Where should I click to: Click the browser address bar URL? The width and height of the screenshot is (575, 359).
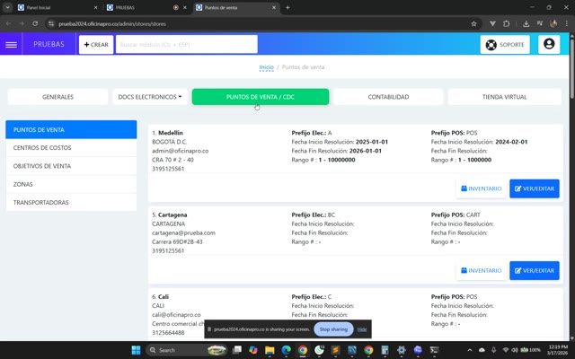(x=112, y=24)
